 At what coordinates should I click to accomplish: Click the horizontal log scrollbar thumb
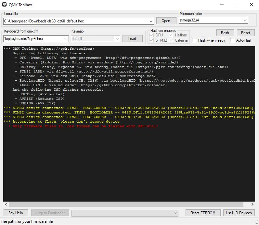[x=126, y=204]
